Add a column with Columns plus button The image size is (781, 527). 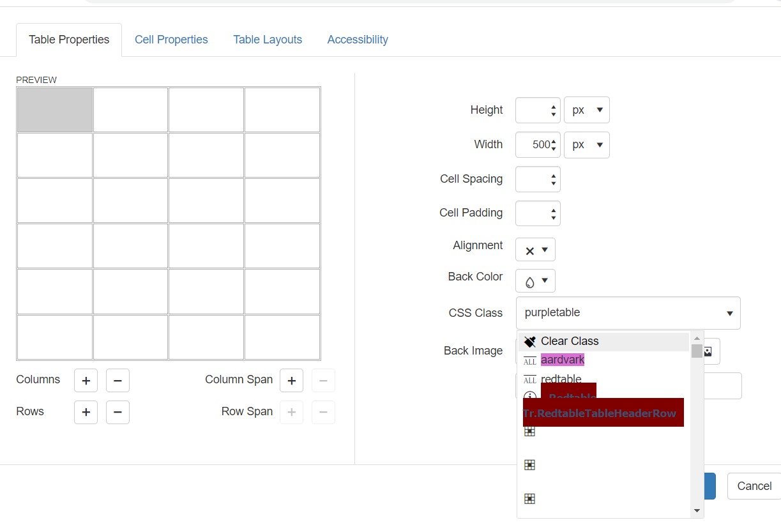click(x=86, y=381)
